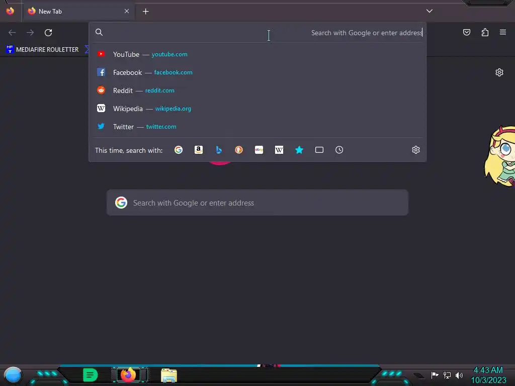
Task: Choose the YouTube suggestion row
Action: (x=257, y=54)
